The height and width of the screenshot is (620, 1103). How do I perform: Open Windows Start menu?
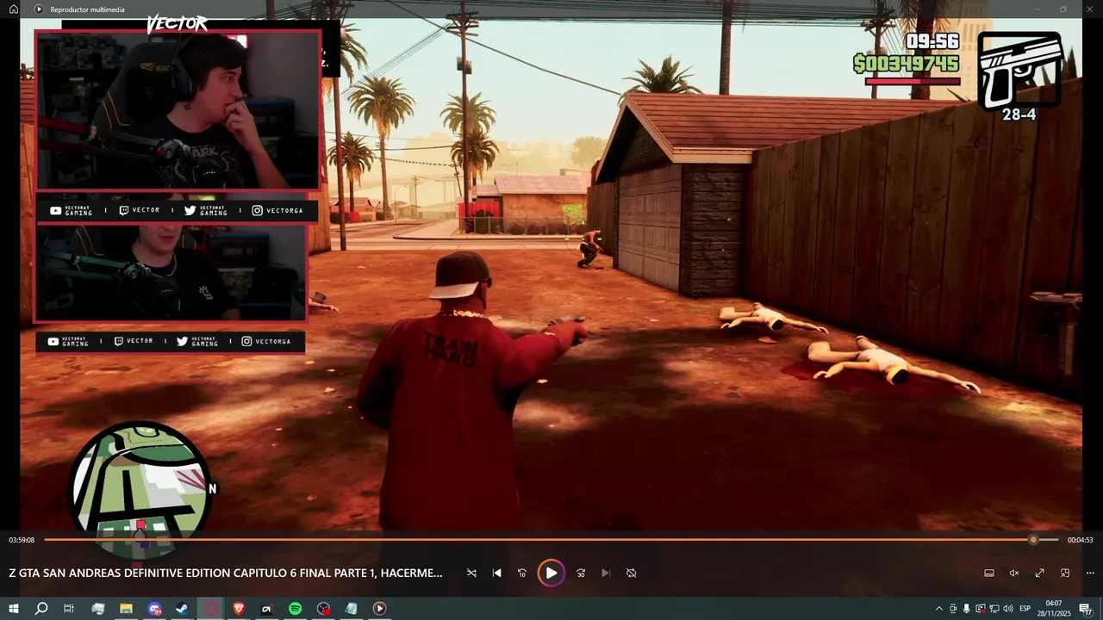[14, 609]
